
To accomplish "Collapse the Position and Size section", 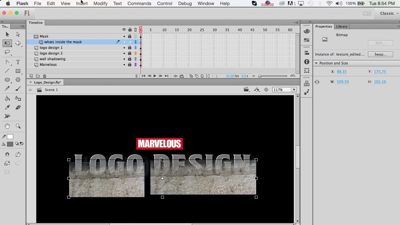I will point(316,63).
